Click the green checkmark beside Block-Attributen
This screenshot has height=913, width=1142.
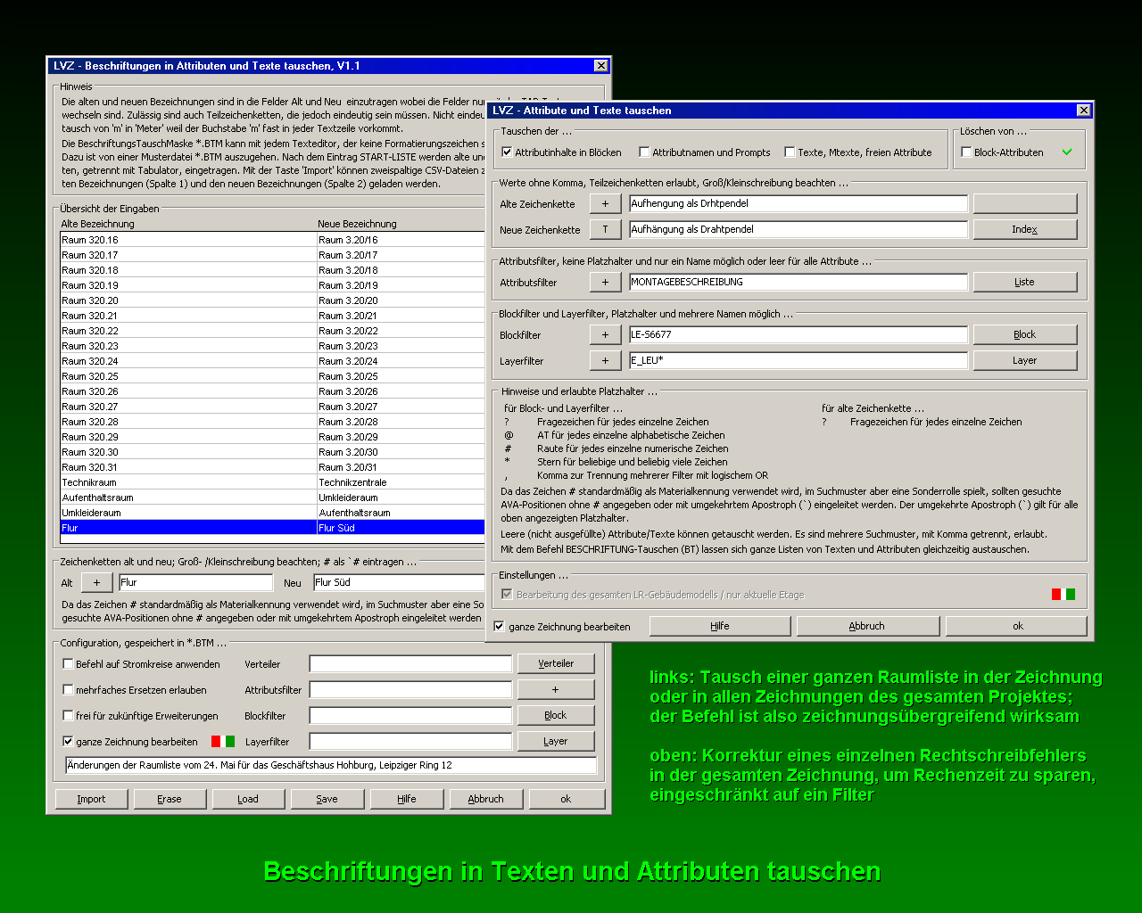1067,152
